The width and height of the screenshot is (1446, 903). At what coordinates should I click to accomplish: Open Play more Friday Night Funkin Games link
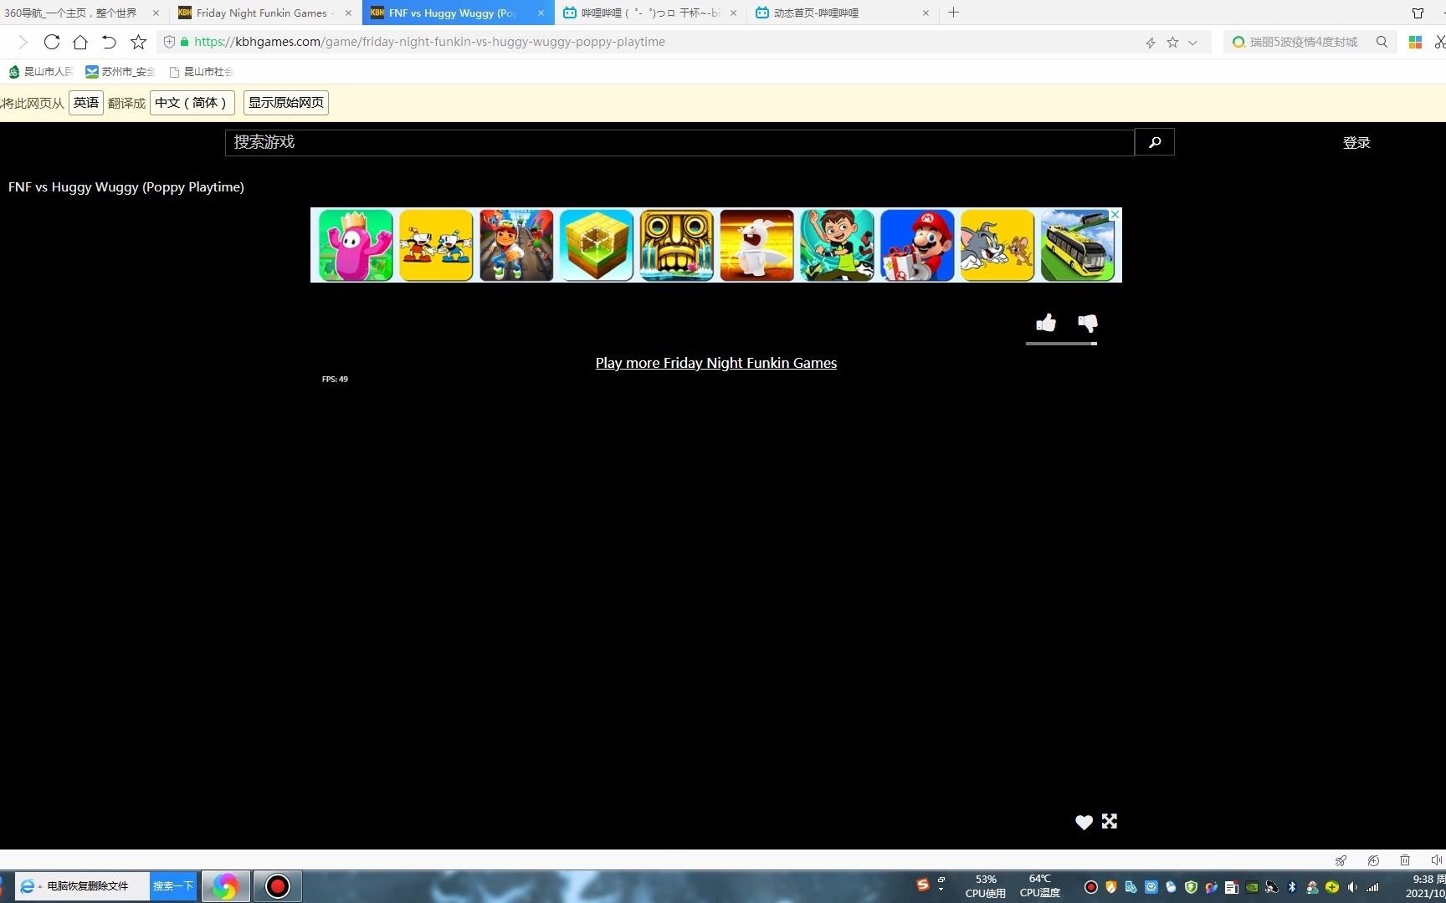pos(716,363)
